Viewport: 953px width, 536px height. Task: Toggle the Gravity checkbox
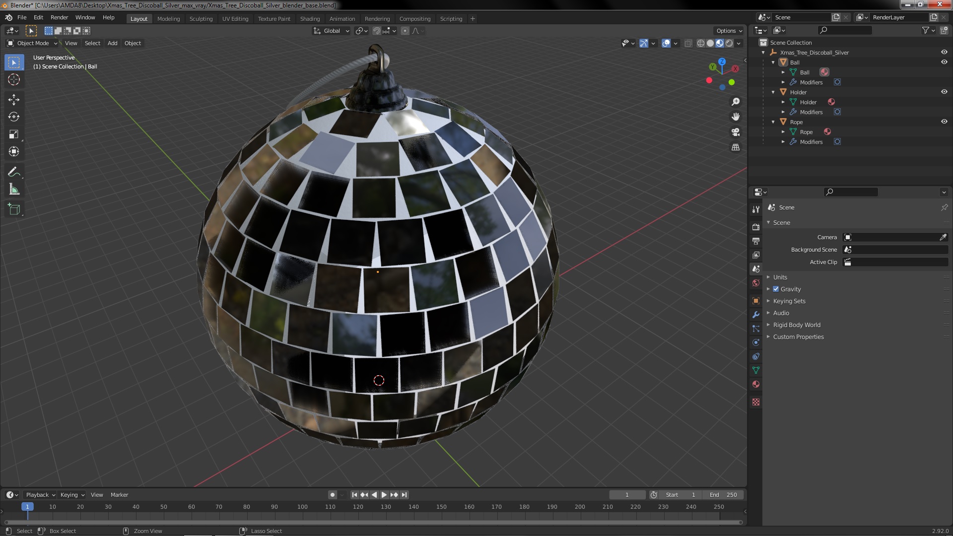[776, 289]
